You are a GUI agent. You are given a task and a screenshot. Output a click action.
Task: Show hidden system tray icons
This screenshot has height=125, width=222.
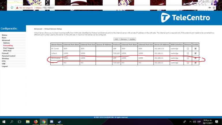[190, 122]
